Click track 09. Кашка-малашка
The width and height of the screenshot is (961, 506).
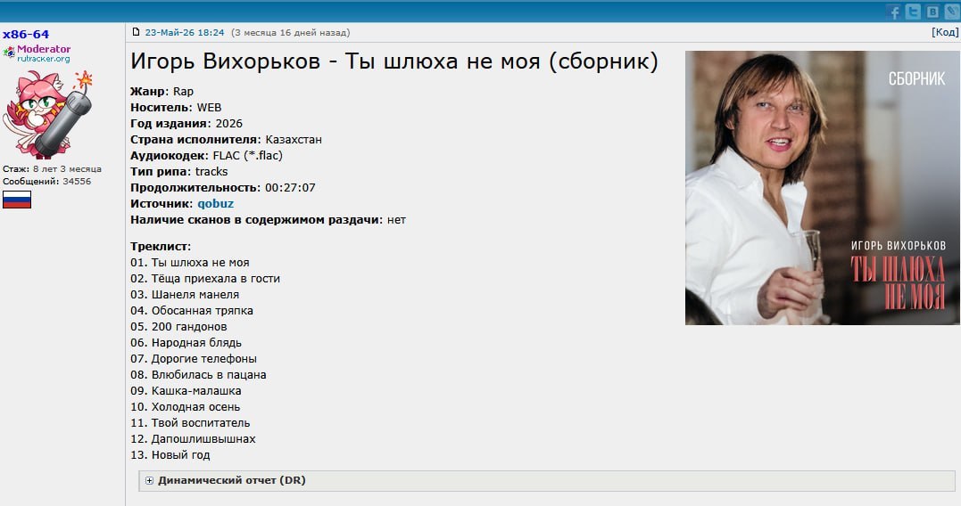coord(186,390)
